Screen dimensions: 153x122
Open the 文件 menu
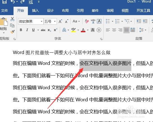(x=5, y=10)
